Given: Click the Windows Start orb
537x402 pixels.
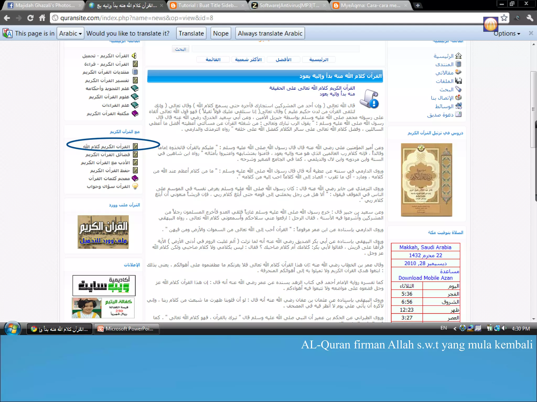Looking at the screenshot, I should click(x=12, y=329).
